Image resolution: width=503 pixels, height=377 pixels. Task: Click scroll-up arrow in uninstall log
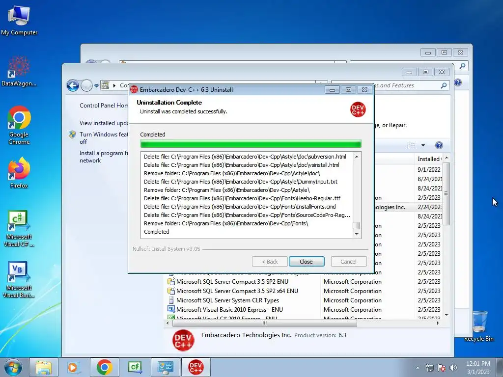[x=357, y=157]
